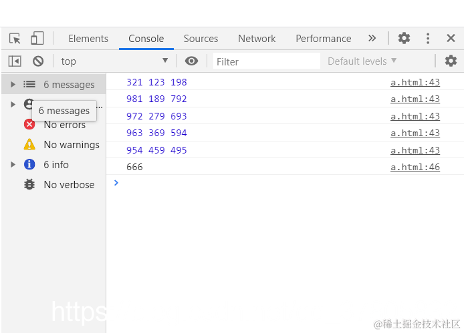Open the top context dropdown

click(115, 61)
